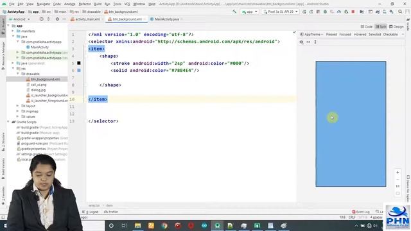Click Select Opened File target icon
Viewport: 411px width, 231px height.
[41, 19]
